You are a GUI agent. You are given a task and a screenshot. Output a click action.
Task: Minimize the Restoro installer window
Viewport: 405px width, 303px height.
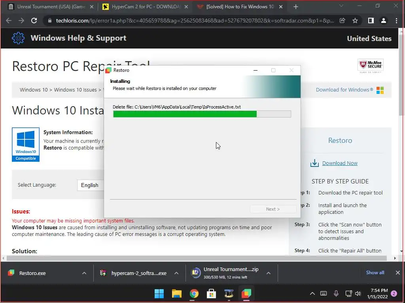click(255, 70)
